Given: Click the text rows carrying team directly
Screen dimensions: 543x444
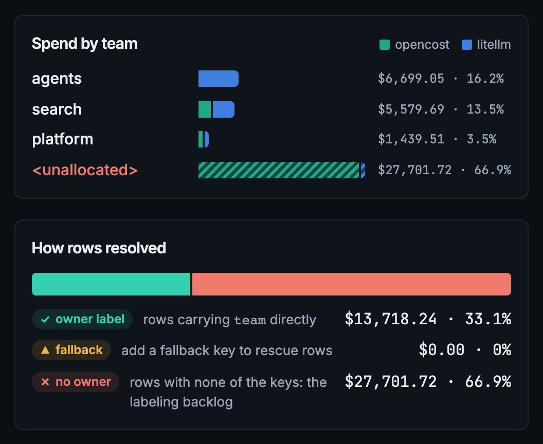Looking at the screenshot, I should [230, 320].
